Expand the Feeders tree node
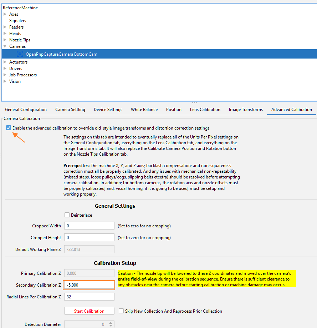The width and height of the screenshot is (317, 328). coord(5,27)
